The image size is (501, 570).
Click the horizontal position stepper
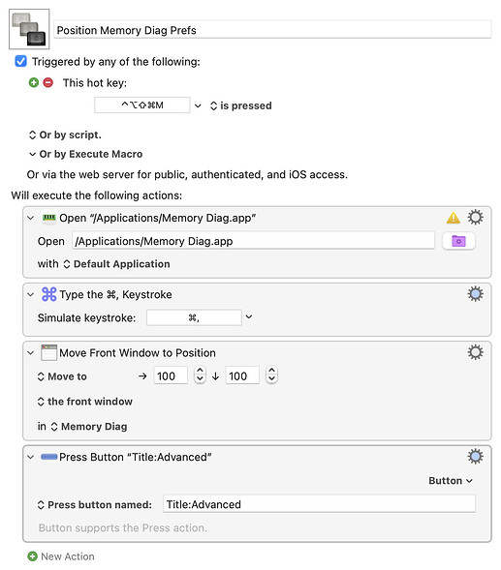pyautogui.click(x=200, y=375)
